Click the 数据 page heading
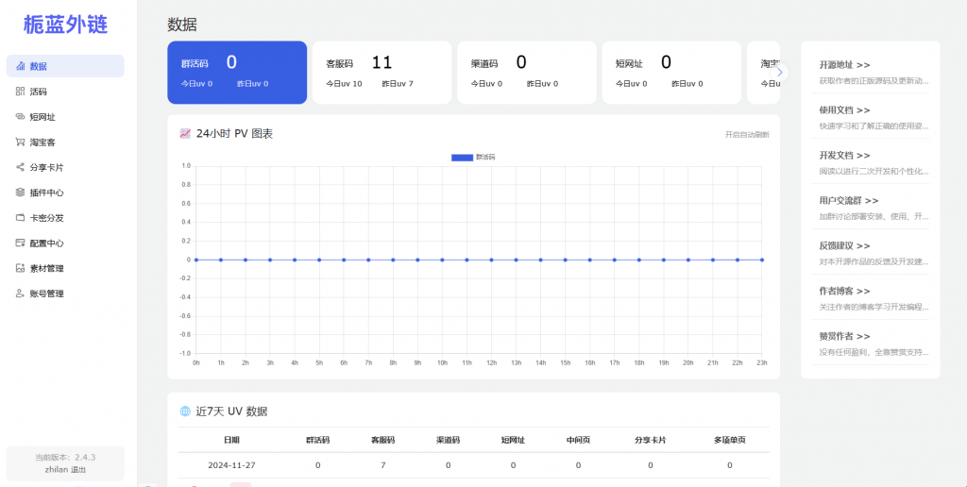 coord(182,25)
